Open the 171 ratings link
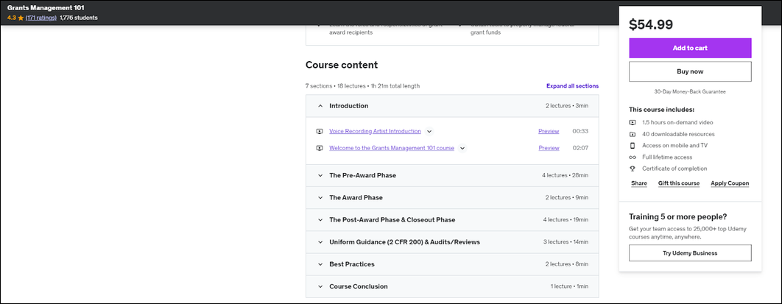This screenshot has width=782, height=304. tap(41, 18)
